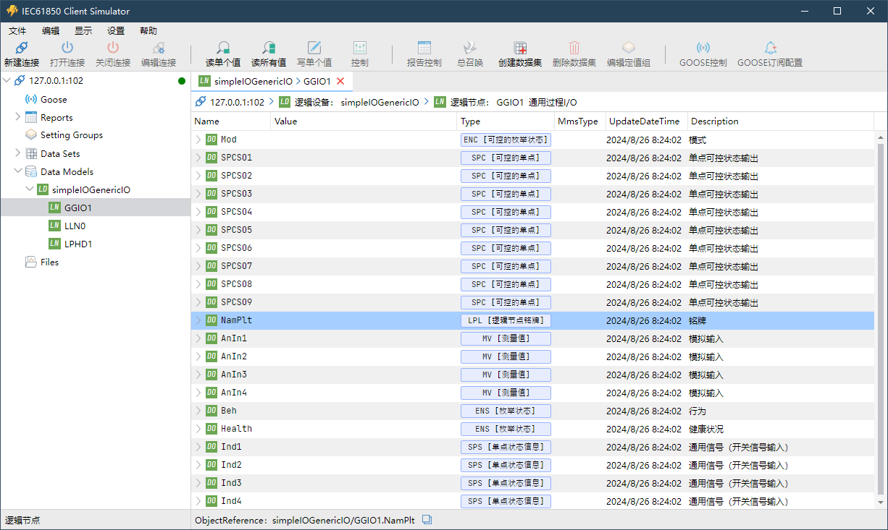888x530 pixels.
Task: Expand the SPCS01 row
Action: click(198, 158)
